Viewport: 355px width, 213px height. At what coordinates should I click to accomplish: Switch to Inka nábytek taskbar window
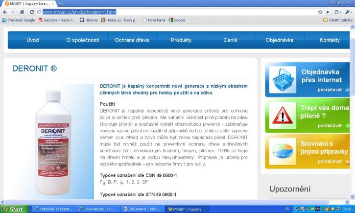point(98,209)
